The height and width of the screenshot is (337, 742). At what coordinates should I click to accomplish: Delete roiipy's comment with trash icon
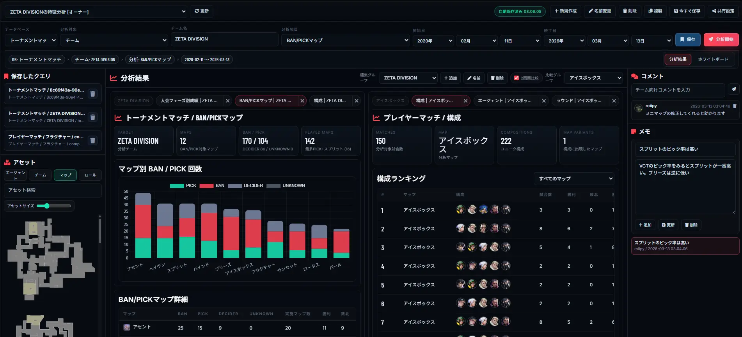(x=735, y=106)
